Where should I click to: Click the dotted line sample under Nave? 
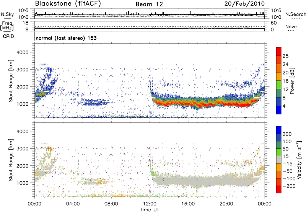click(291, 31)
